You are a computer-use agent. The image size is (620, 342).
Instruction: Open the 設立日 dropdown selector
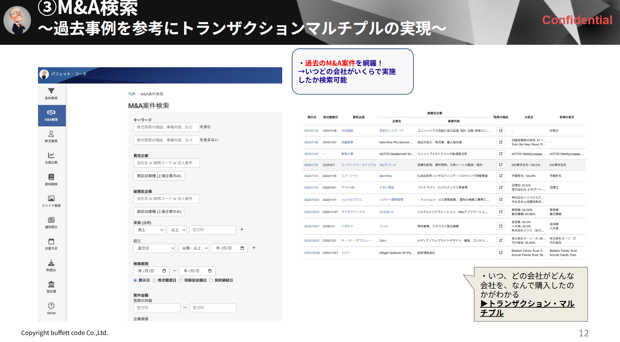154,248
